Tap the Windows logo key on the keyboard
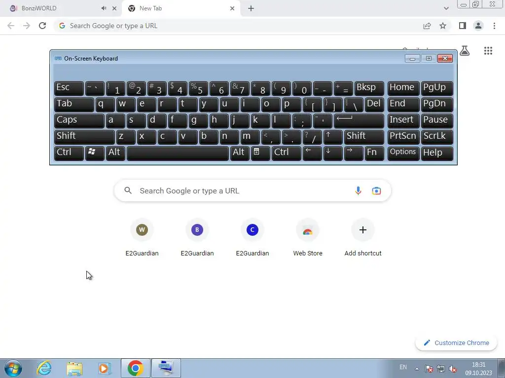Image resolution: width=505 pixels, height=378 pixels. pyautogui.click(x=95, y=154)
